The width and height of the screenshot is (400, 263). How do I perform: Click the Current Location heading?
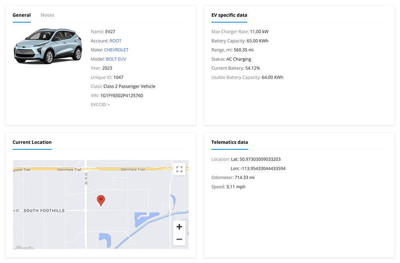(x=32, y=142)
